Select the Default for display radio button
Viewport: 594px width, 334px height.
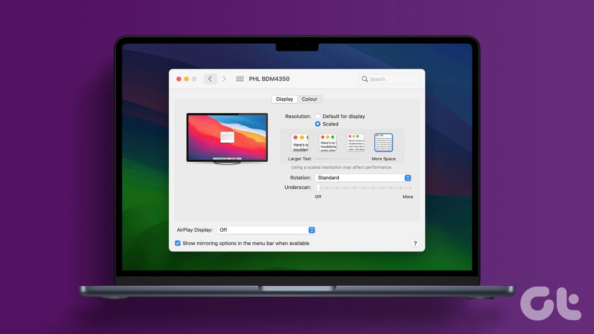click(317, 116)
